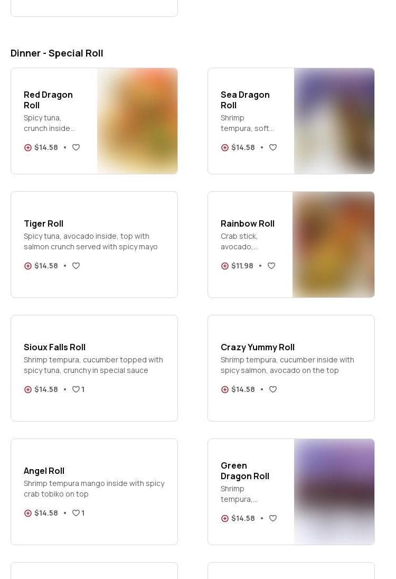The image size is (396, 579).
Task: Add Rainbow Roll with plus icon
Action: 225,266
